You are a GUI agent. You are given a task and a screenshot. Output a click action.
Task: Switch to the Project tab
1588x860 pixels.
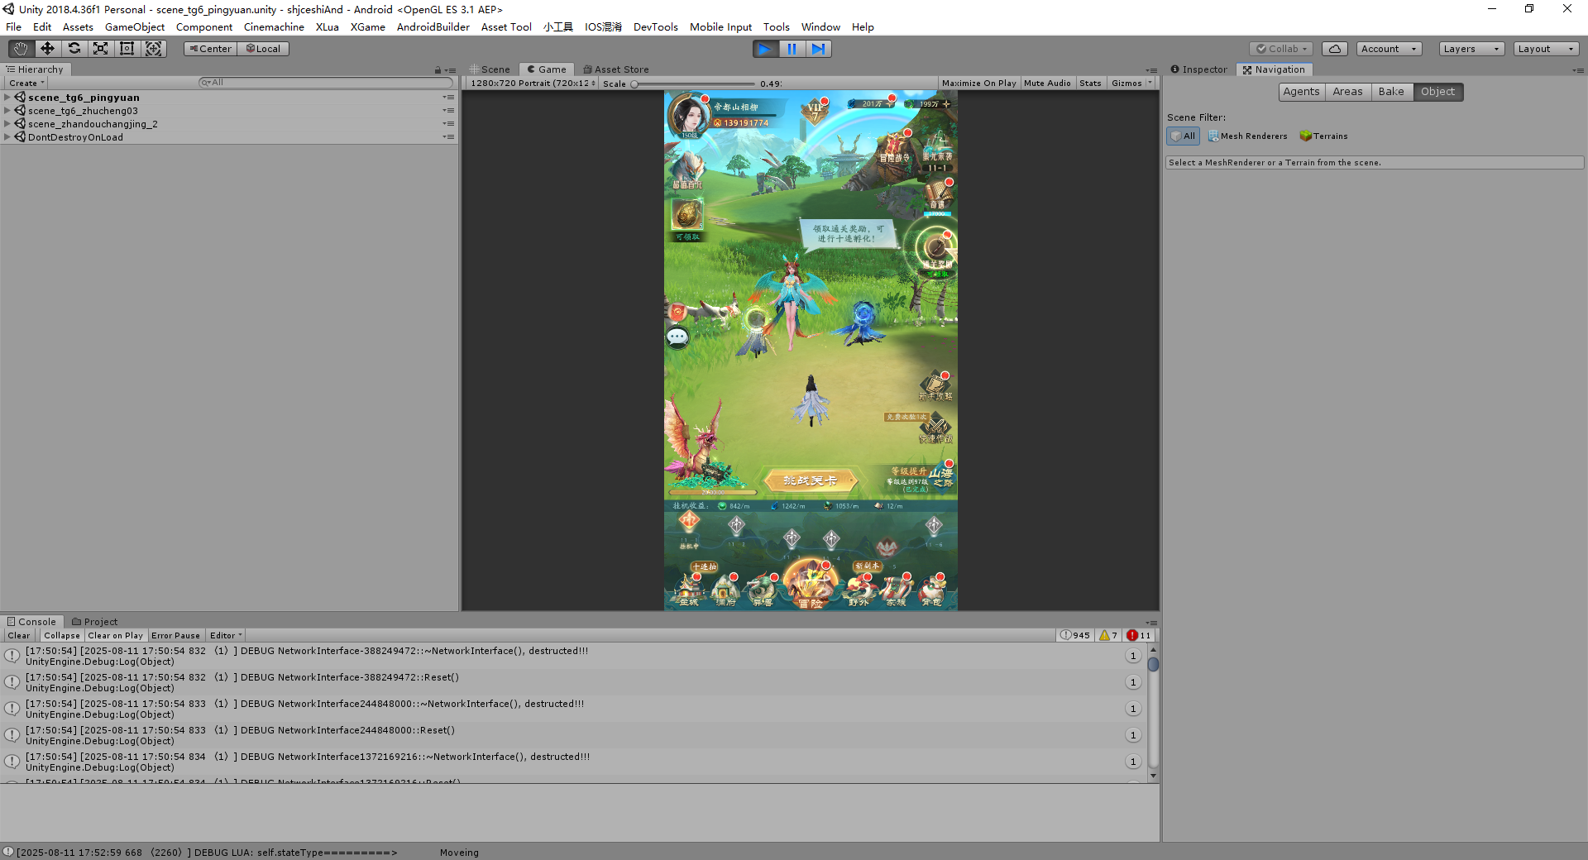[x=94, y=622]
